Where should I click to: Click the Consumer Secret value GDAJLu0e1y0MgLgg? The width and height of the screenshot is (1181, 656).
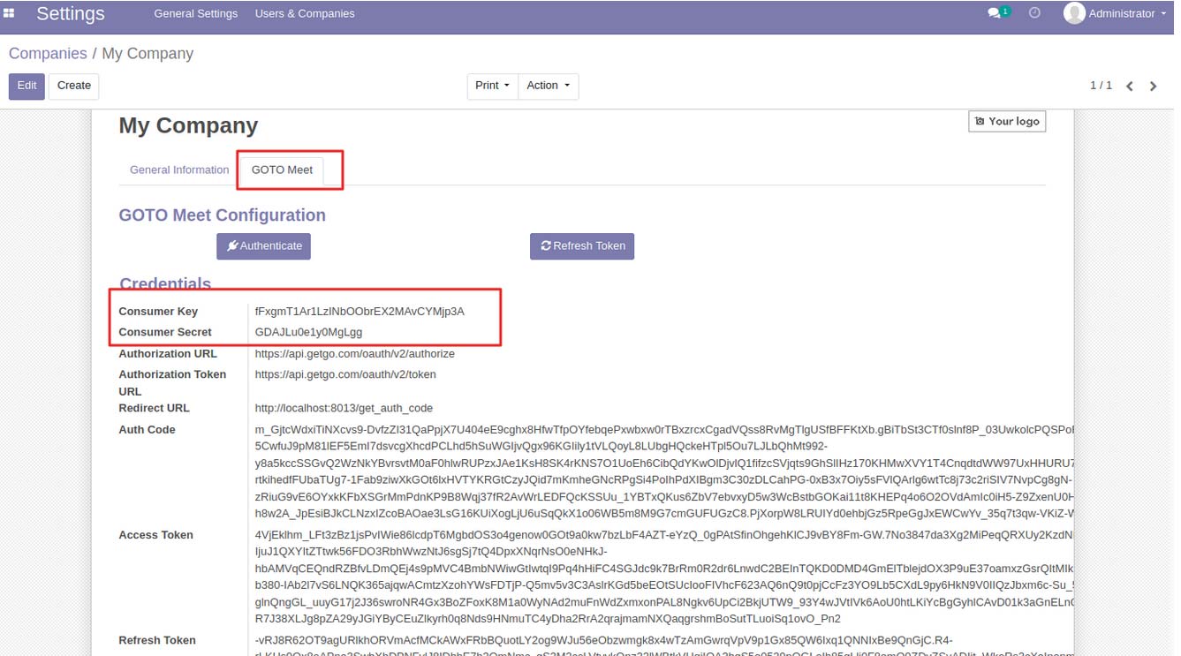[x=308, y=332]
